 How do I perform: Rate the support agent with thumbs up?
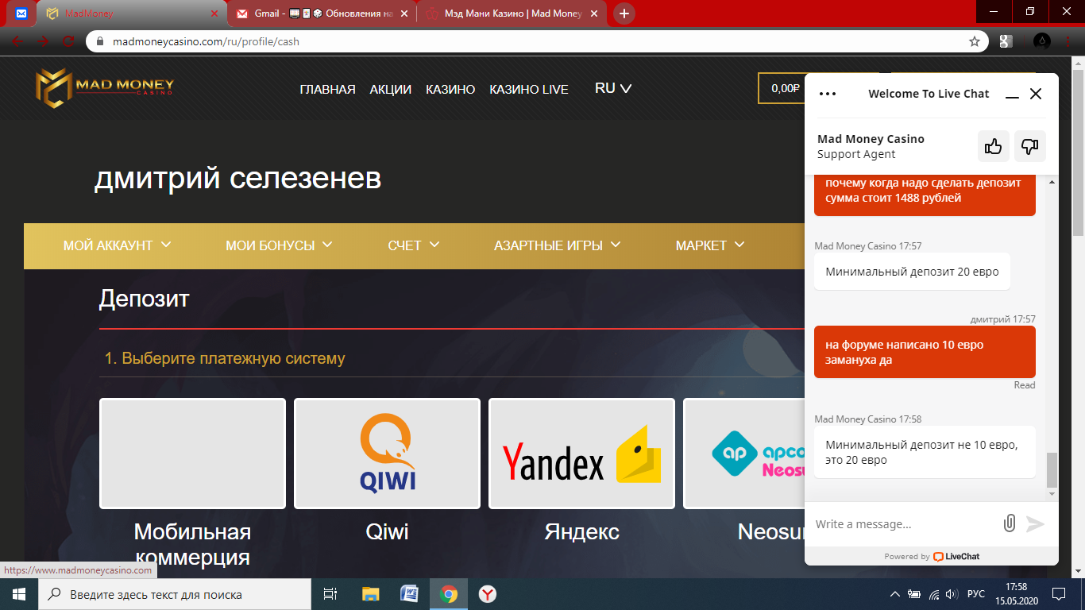click(994, 146)
